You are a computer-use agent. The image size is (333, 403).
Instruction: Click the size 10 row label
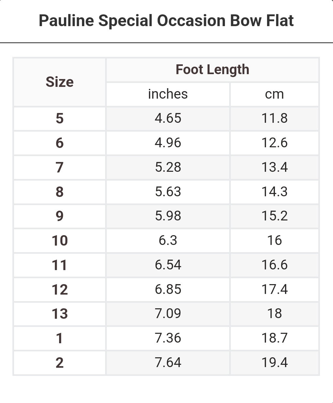coord(59,240)
